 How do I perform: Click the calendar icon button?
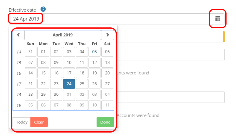(218, 19)
